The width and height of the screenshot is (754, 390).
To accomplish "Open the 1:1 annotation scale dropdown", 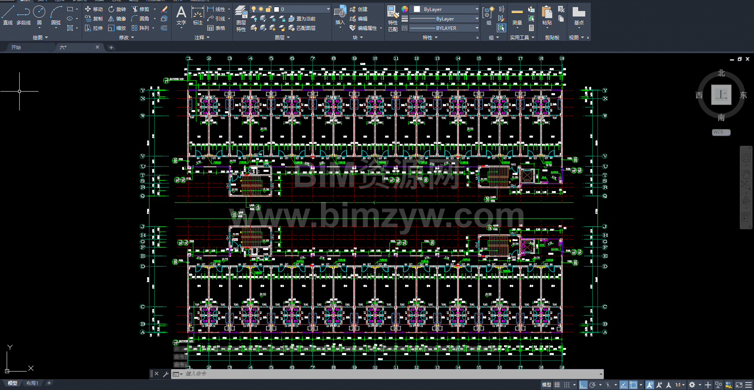I will tap(680, 385).
